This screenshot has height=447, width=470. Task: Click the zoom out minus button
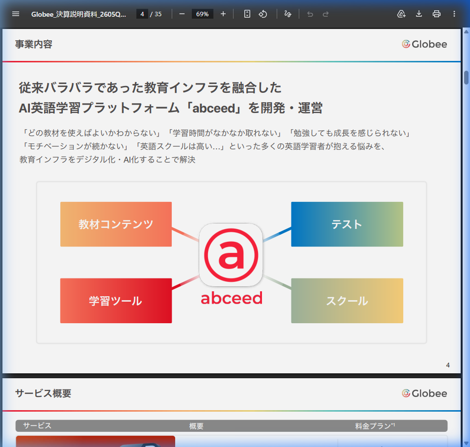[x=182, y=14]
